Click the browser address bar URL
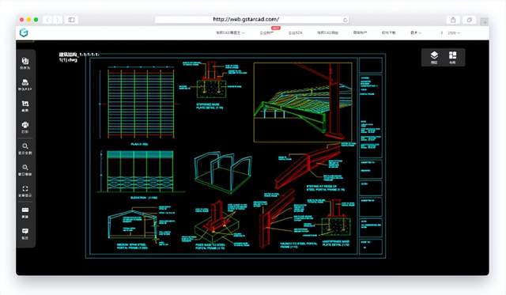Image resolution: width=506 pixels, height=295 pixels. tap(246, 19)
